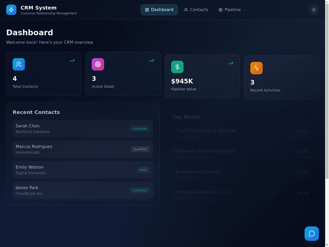Click the Recent Activities pulse icon
329x247 pixels.
(257, 68)
